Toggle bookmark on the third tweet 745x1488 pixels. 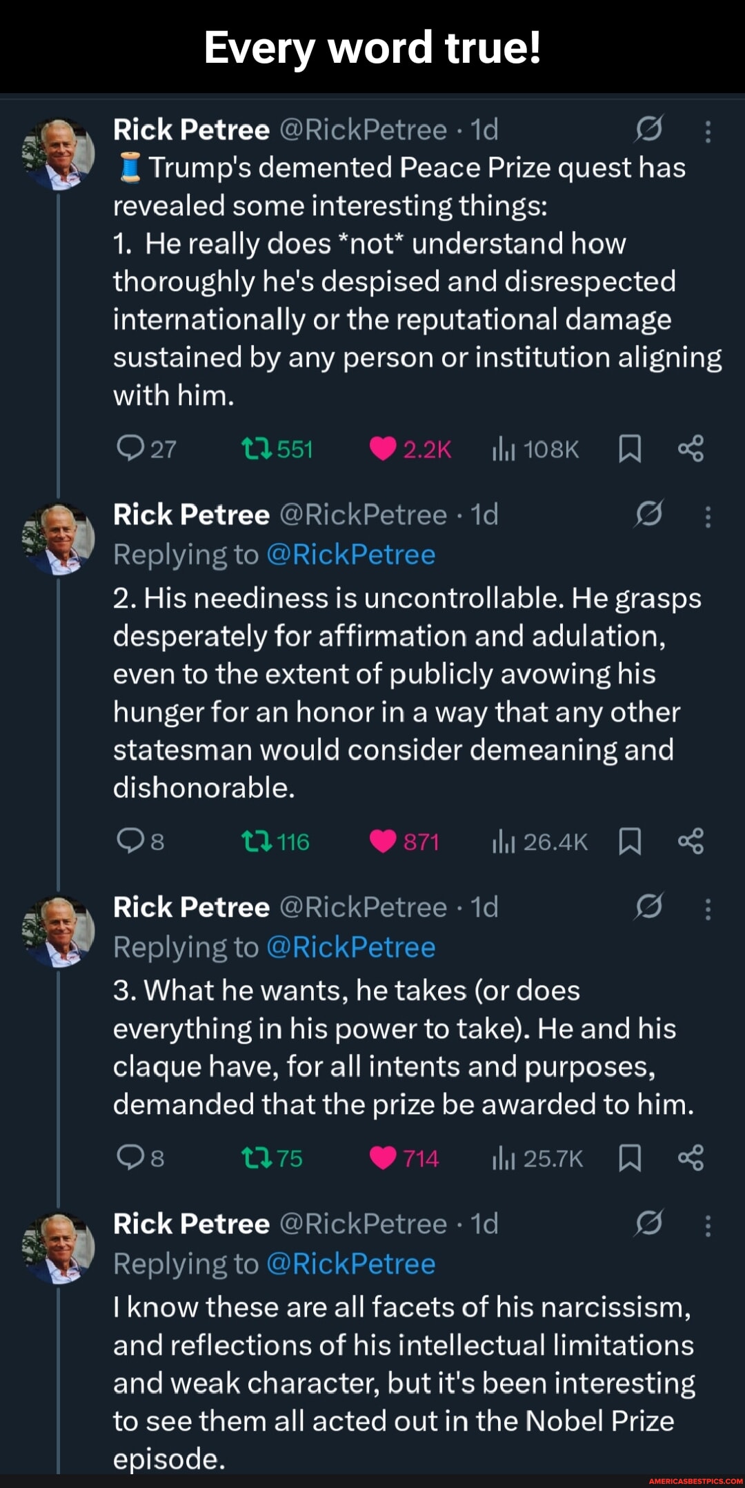click(x=631, y=1158)
